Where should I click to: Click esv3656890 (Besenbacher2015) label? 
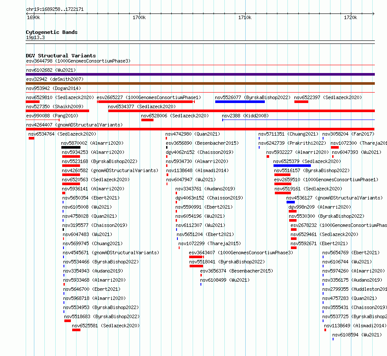(x=202, y=143)
